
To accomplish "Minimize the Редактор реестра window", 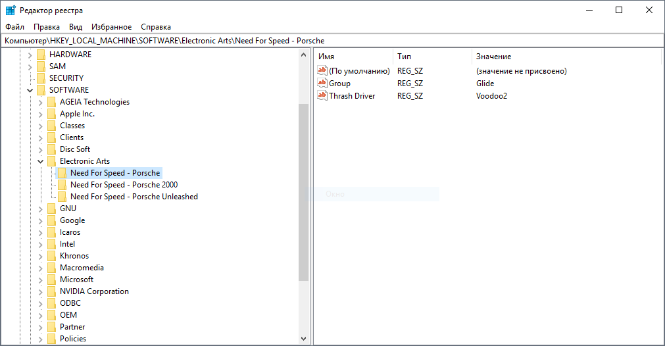I will (x=589, y=10).
